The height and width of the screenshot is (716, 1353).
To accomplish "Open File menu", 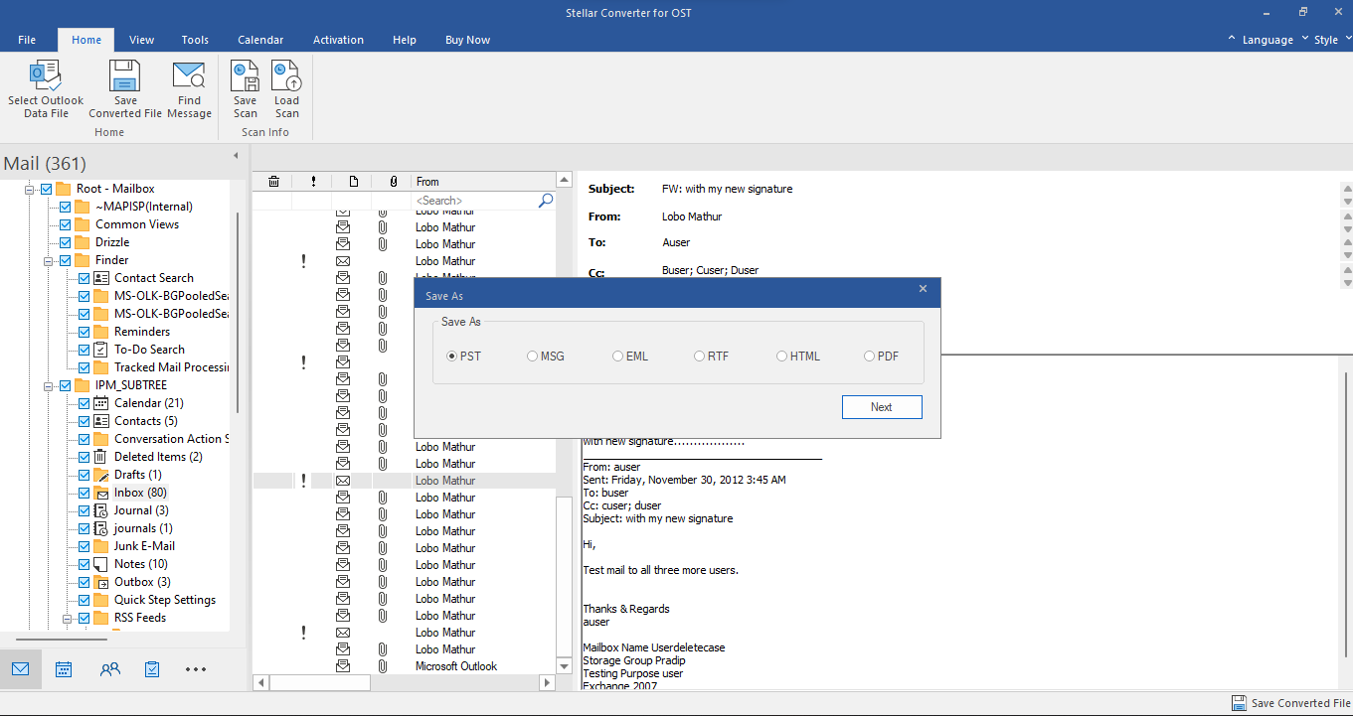I will click(x=27, y=40).
